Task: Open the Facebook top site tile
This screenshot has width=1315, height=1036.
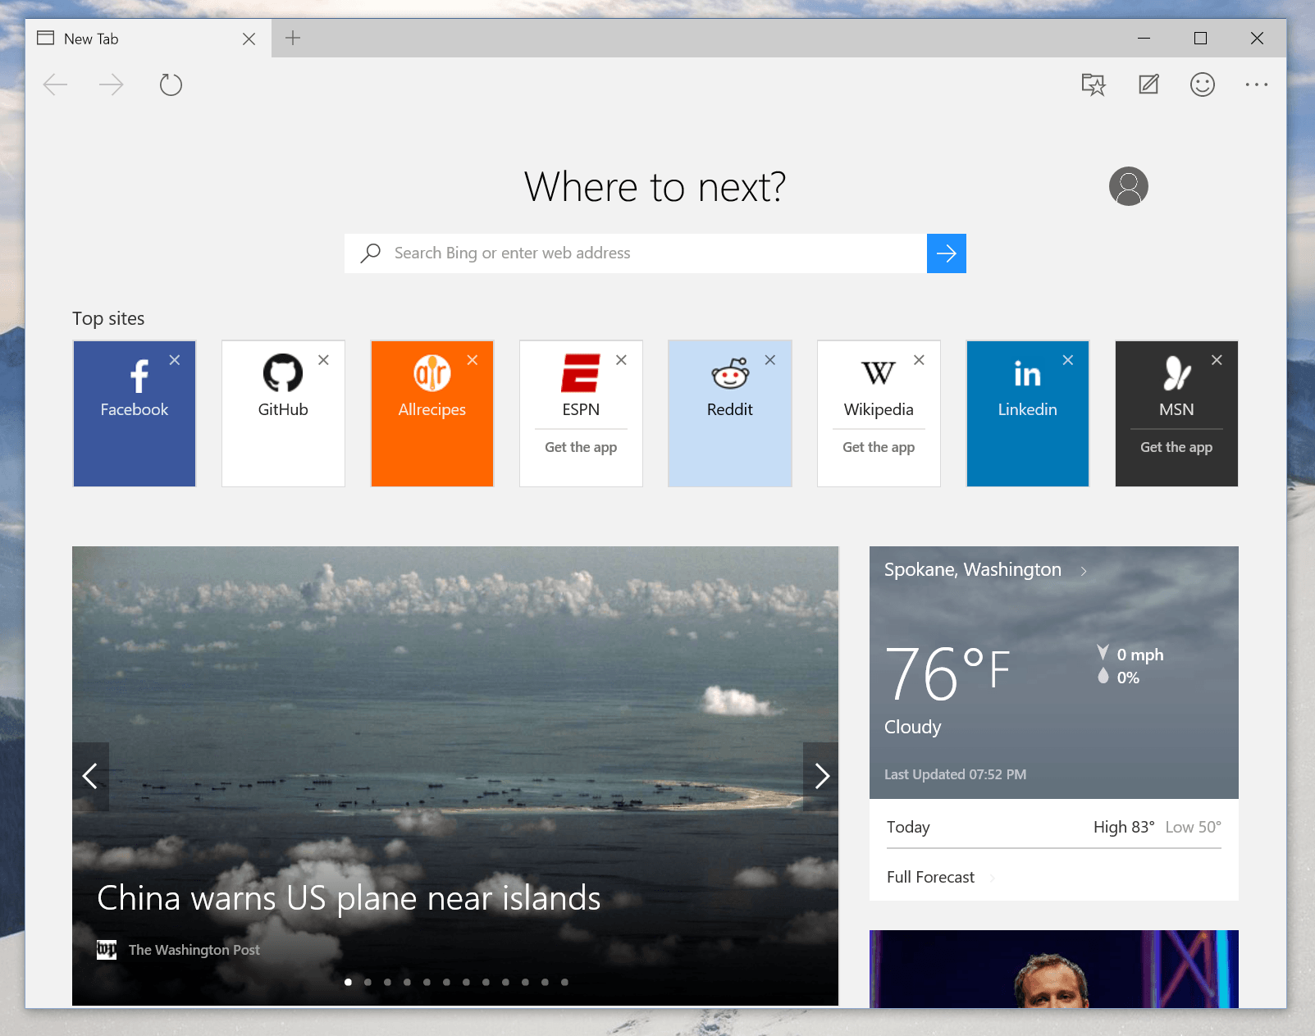Action: coord(135,413)
